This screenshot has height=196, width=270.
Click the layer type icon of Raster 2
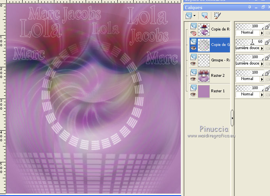pos(193,72)
